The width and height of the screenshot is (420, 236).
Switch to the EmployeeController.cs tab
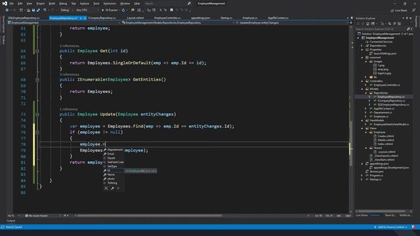coord(167,18)
